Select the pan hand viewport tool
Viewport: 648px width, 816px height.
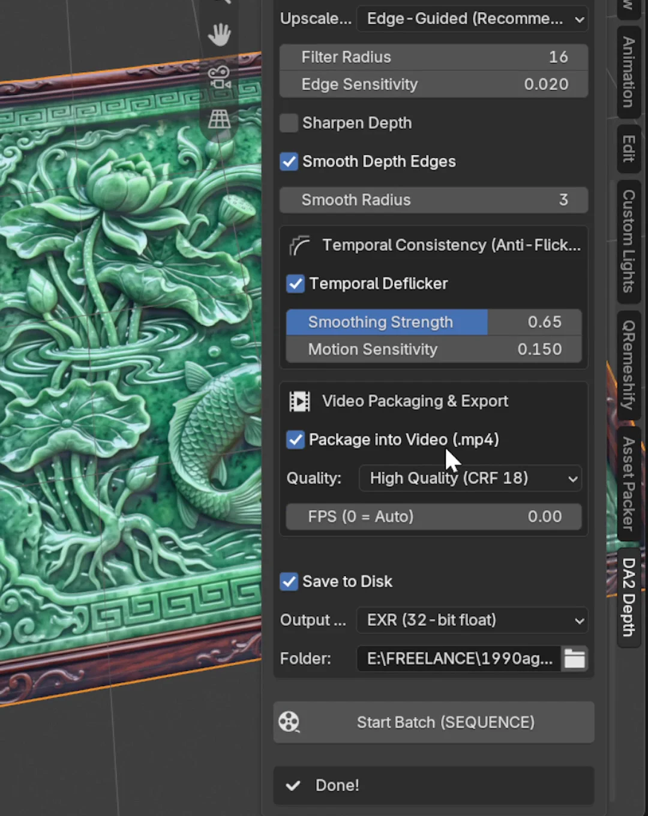pos(219,35)
